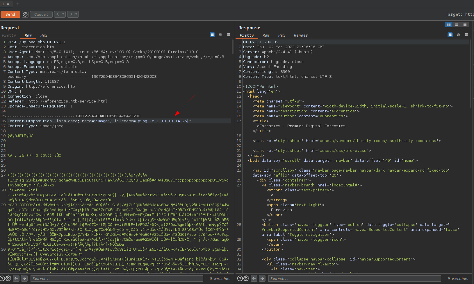
Task: Toggle non-printable characters in the Request panel
Action: tap(220, 35)
